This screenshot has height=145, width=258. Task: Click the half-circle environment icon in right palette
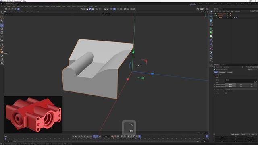click(x=211, y=52)
